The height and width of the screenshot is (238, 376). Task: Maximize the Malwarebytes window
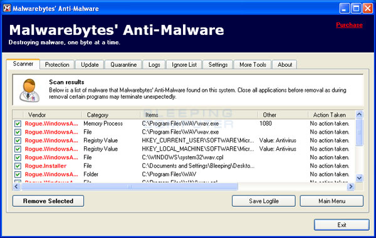pos(356,9)
